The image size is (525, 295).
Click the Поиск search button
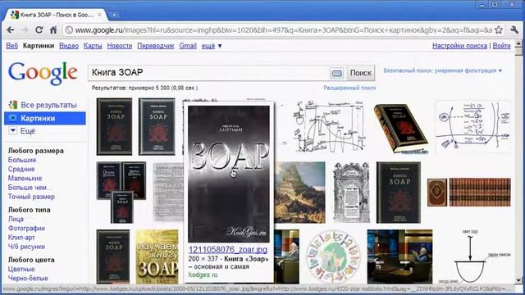(x=360, y=73)
